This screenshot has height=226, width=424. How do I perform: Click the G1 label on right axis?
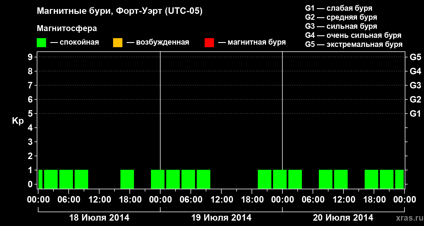pos(416,114)
